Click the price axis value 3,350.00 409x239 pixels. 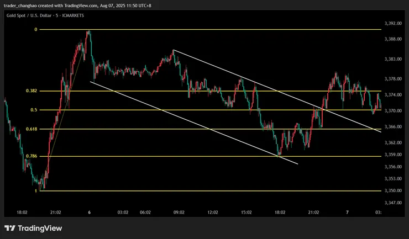point(393,190)
